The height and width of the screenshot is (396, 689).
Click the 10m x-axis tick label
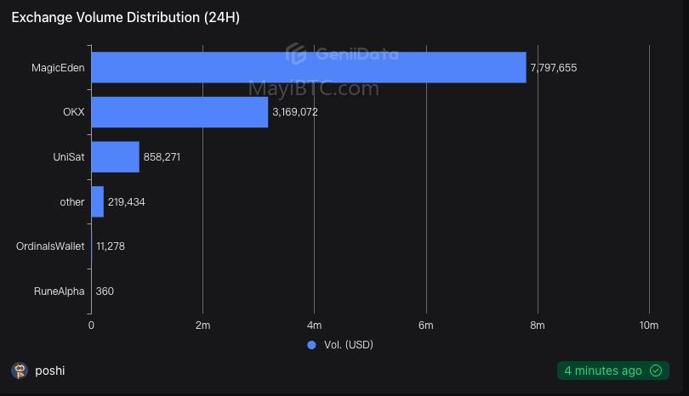tap(648, 325)
